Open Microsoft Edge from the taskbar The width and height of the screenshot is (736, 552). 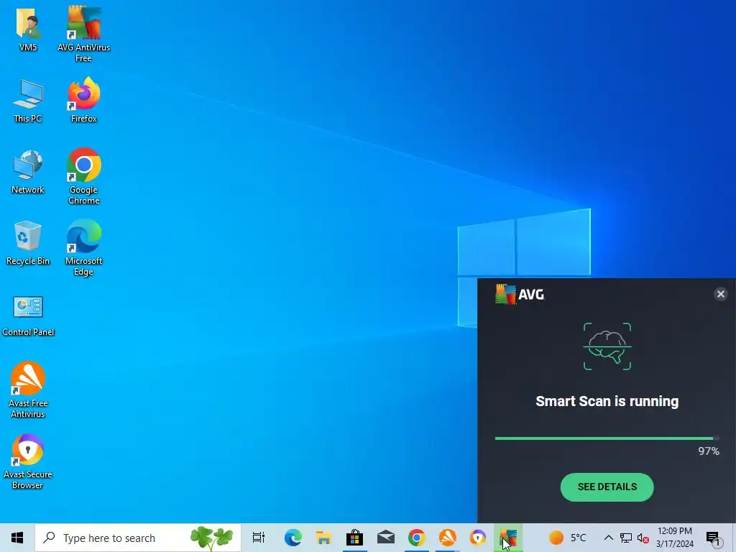pos(293,538)
